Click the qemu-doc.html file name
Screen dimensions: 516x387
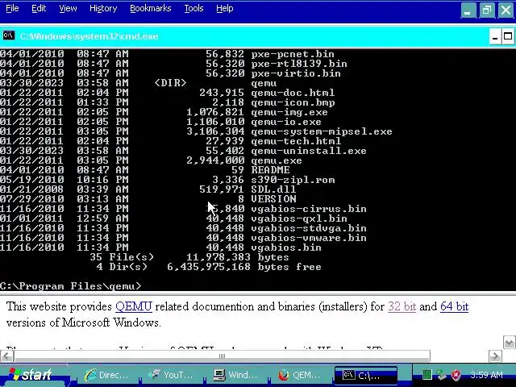point(293,93)
